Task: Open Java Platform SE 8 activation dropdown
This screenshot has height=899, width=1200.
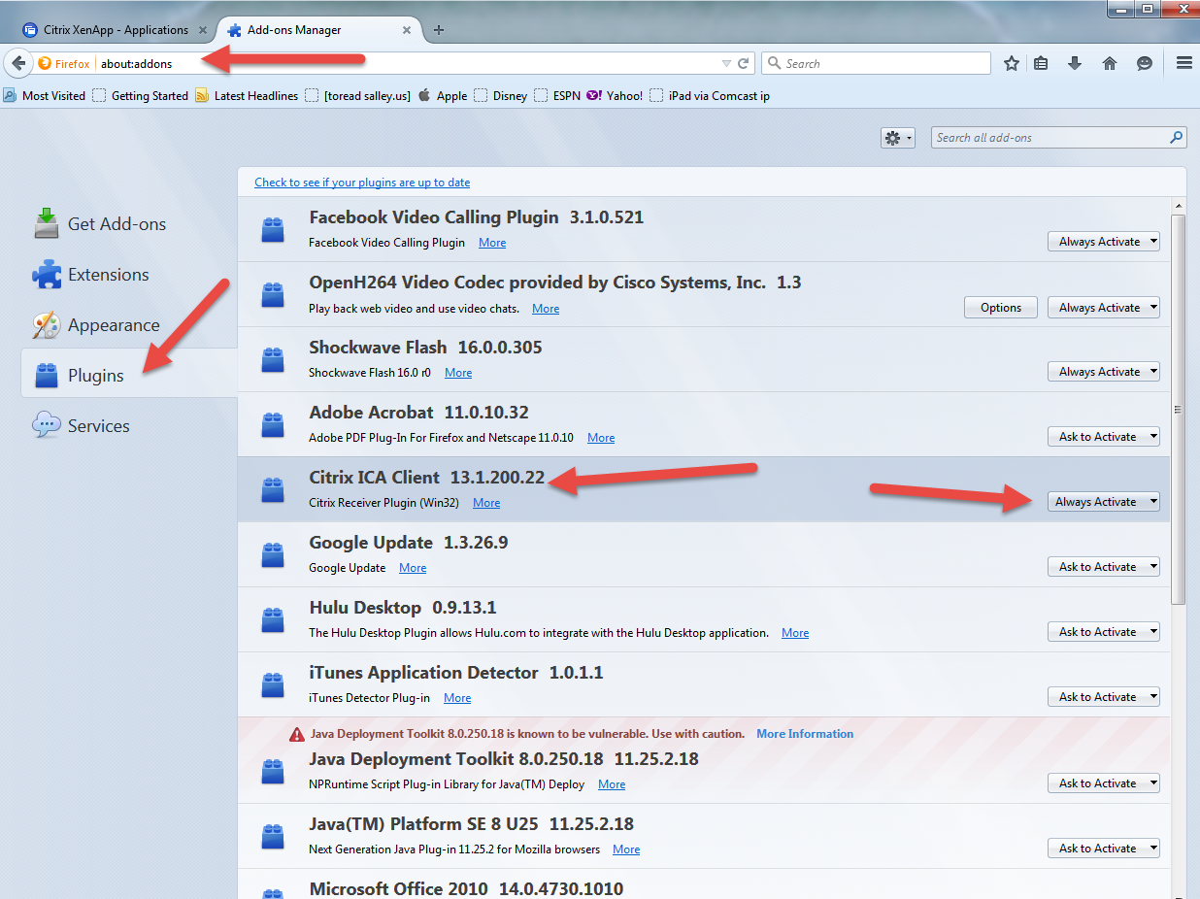Action: pyautogui.click(x=1104, y=849)
